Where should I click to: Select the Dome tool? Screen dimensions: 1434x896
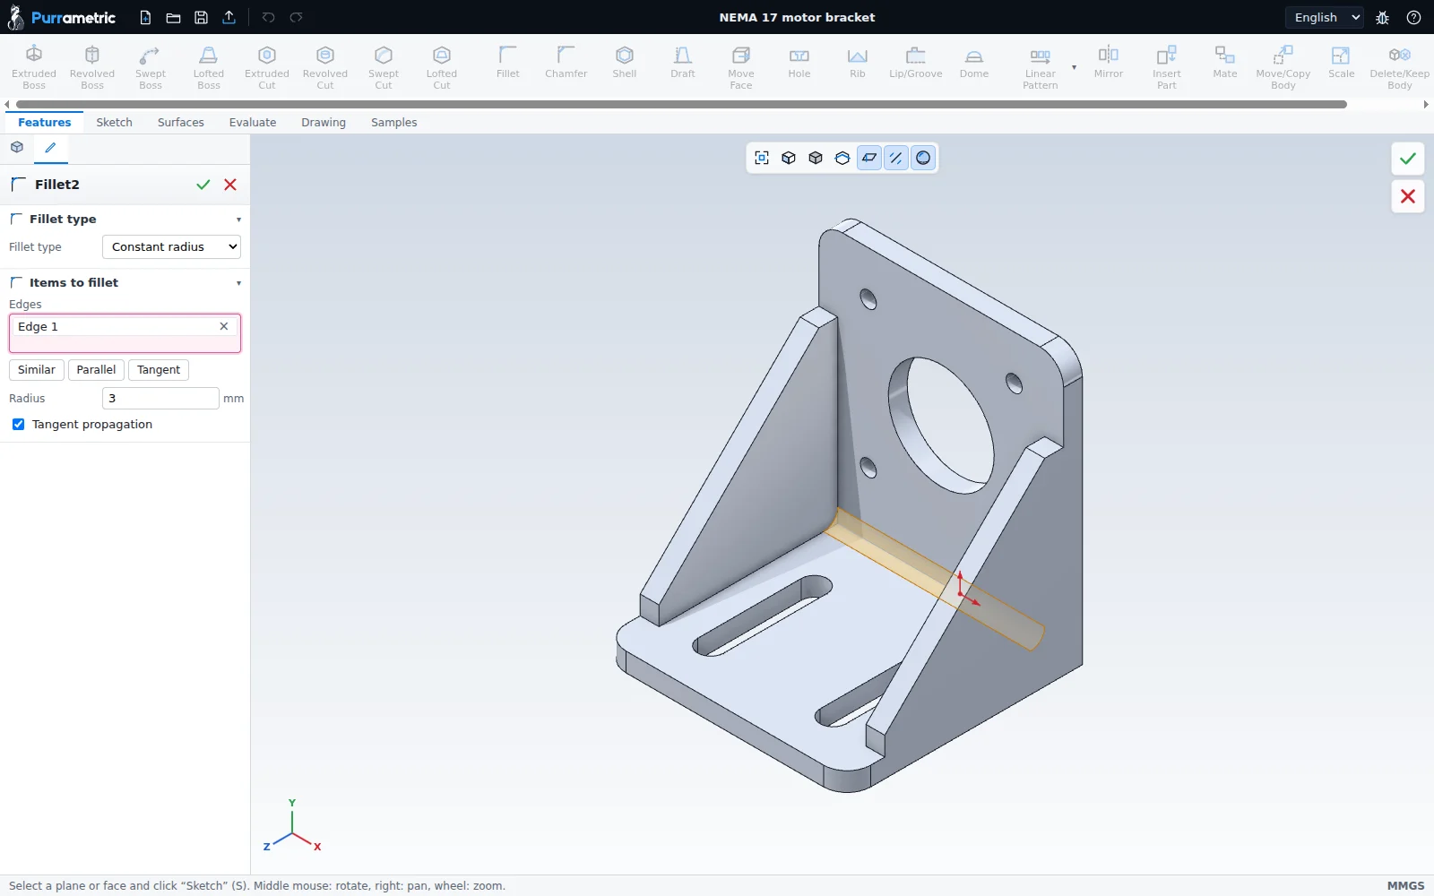tap(974, 62)
